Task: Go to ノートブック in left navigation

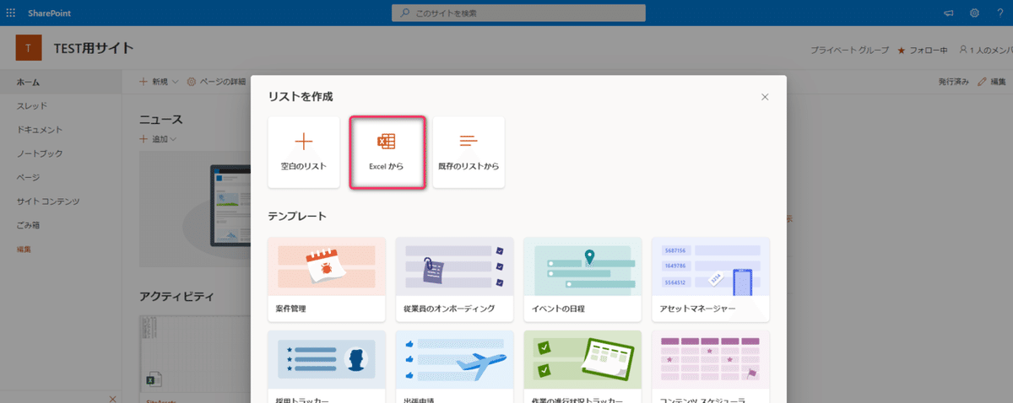Action: (40, 153)
